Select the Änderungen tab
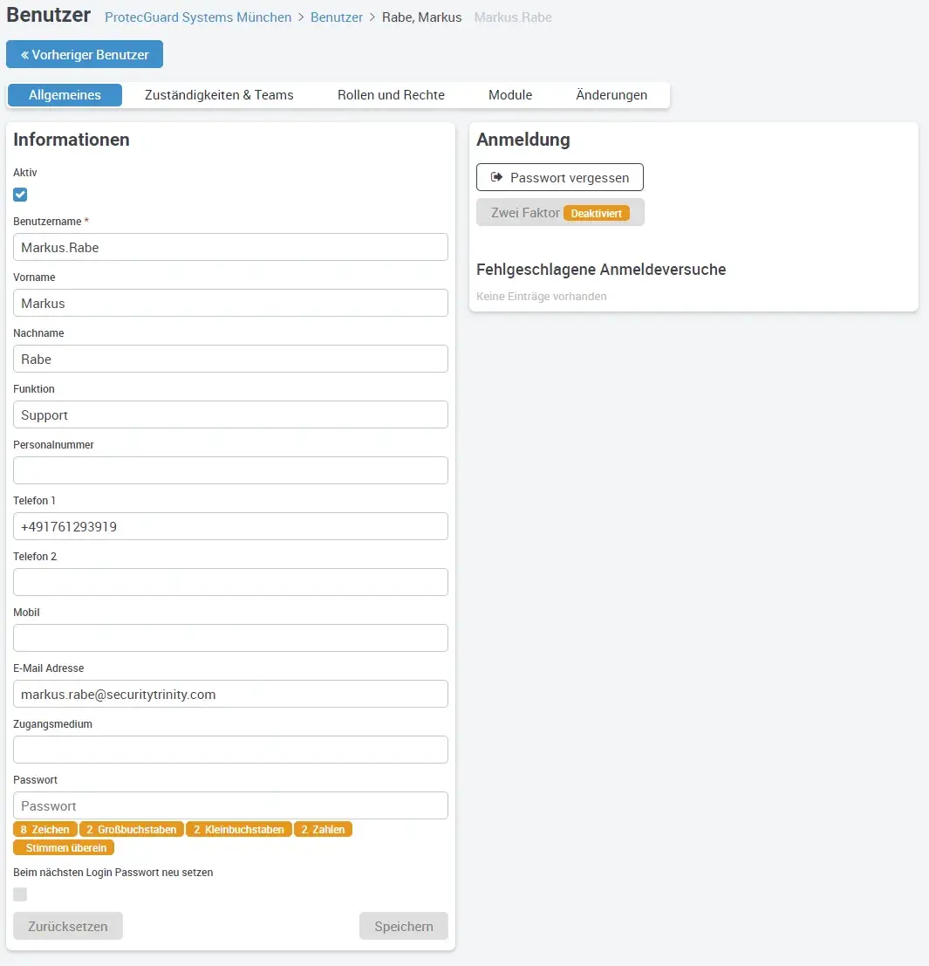 [611, 95]
